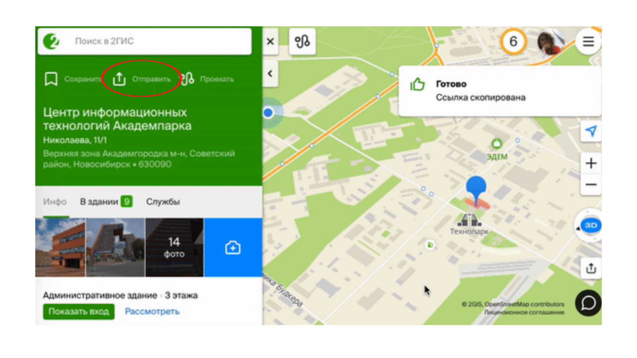The image size is (637, 358).
Task: Click 'Центр информационных технологий Академпарка' title
Action: (x=117, y=119)
